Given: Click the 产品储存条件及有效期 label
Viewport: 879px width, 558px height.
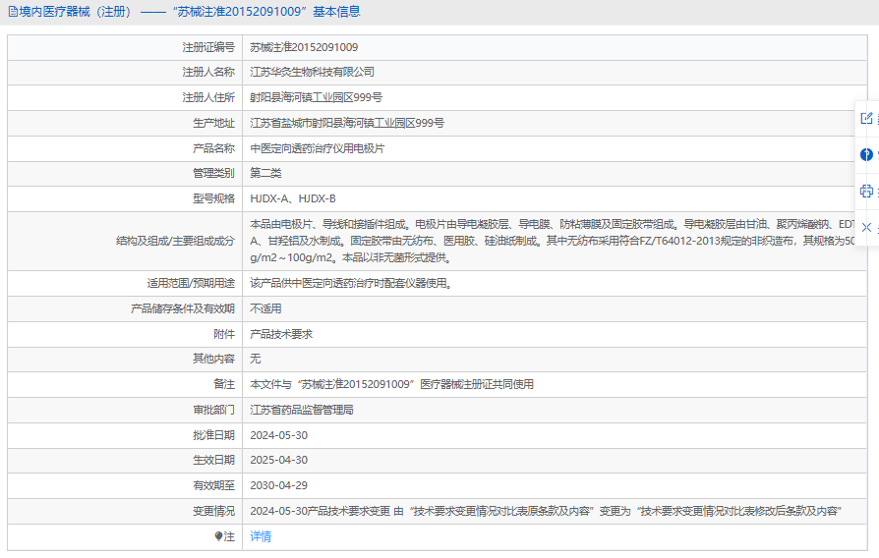Looking at the screenshot, I should (x=183, y=308).
